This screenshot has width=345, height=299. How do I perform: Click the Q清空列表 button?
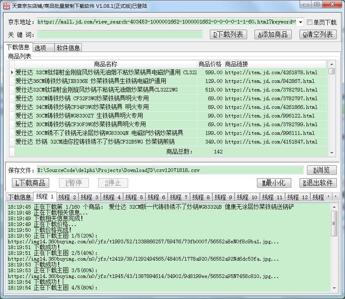318,35
